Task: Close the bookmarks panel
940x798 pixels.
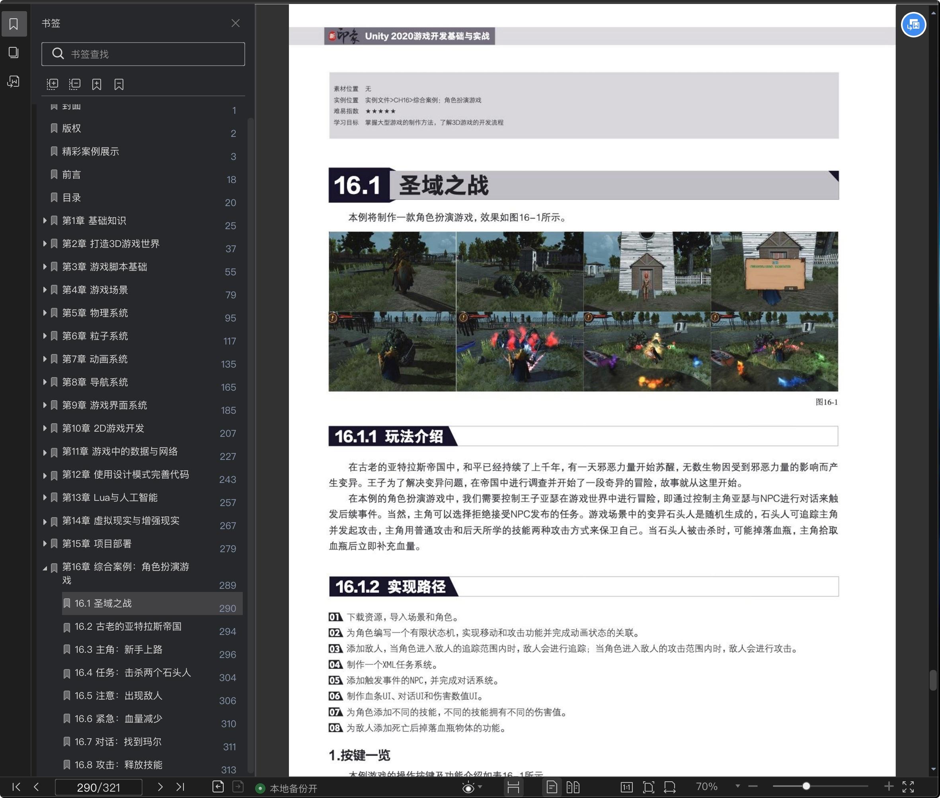Action: pos(235,23)
